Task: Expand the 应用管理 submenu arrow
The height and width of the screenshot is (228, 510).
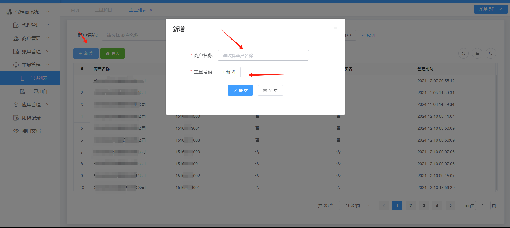Action: tap(48, 104)
